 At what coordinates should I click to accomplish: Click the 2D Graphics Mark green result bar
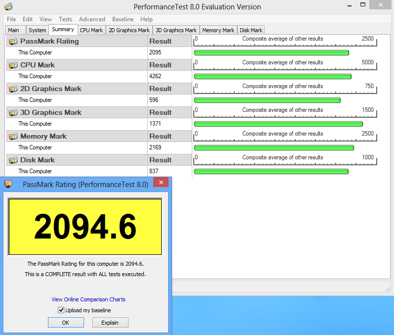click(267, 100)
